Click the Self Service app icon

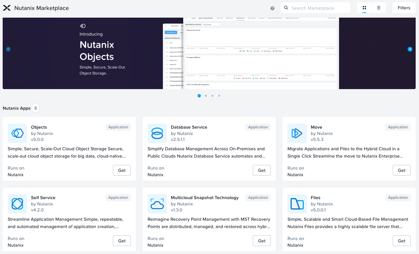click(17, 204)
